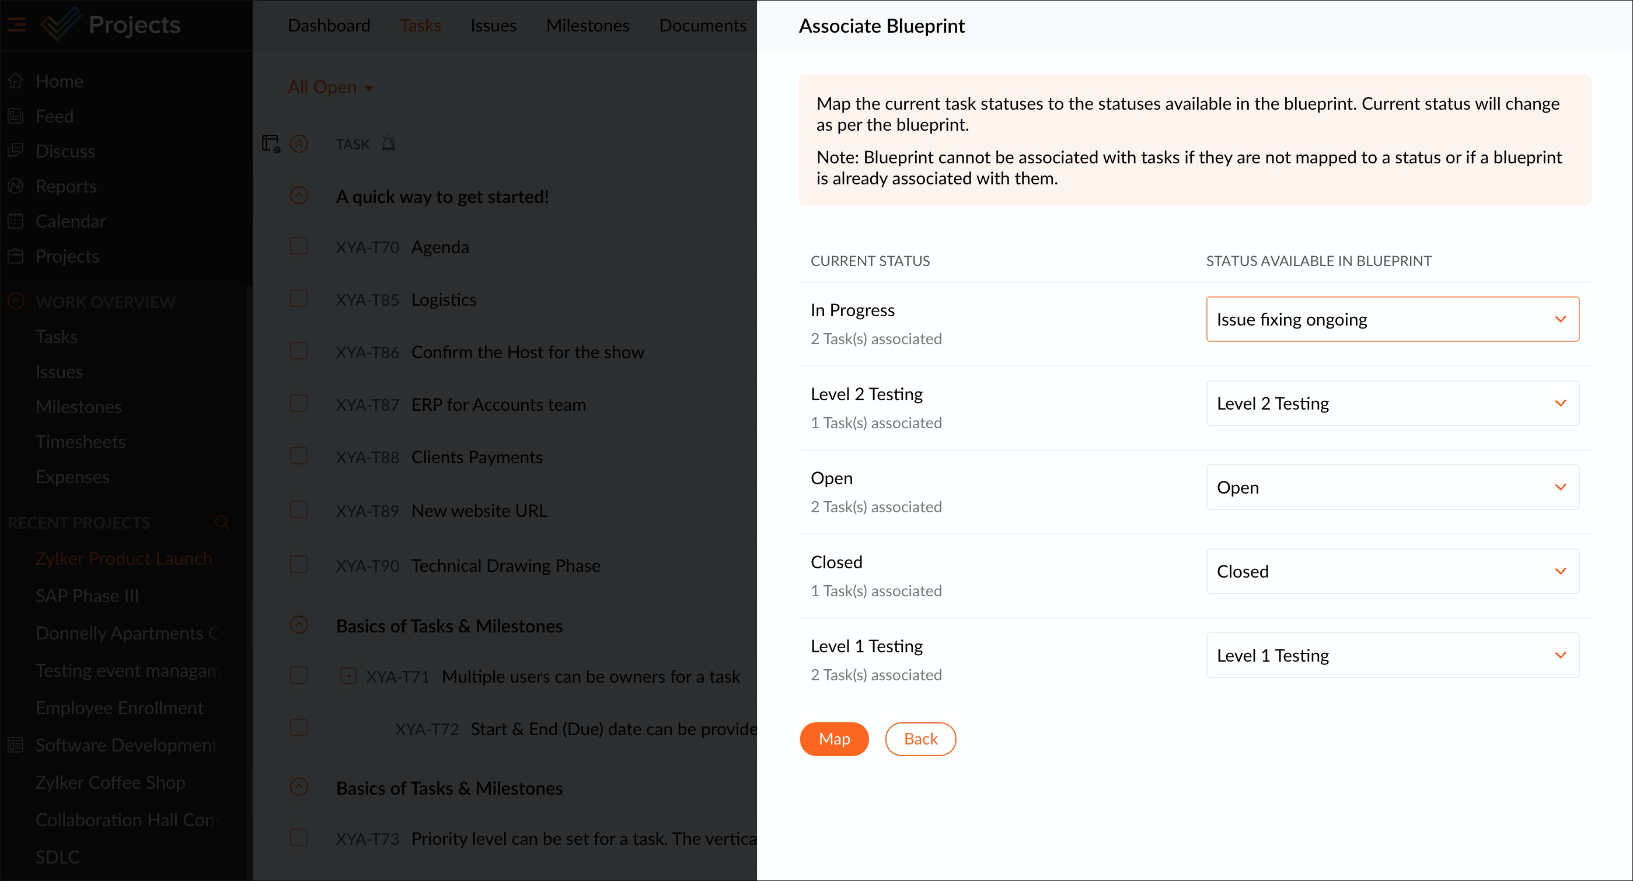Image resolution: width=1633 pixels, height=881 pixels.
Task: Click the Feed sidebar icon
Action: [16, 116]
